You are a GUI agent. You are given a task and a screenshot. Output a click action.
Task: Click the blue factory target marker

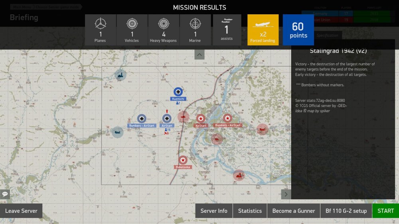coord(120,75)
